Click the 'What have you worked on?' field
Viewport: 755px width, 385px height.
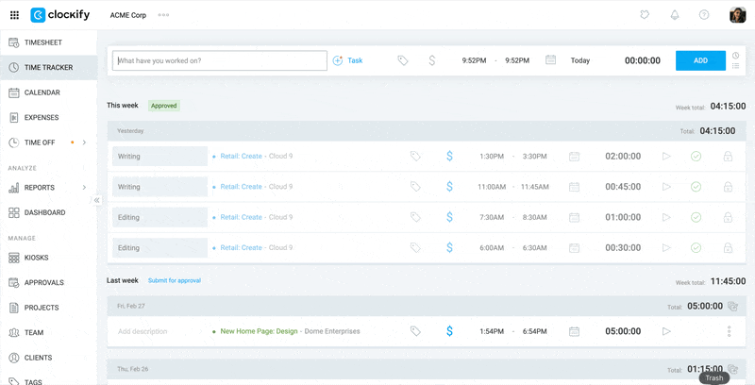(219, 60)
